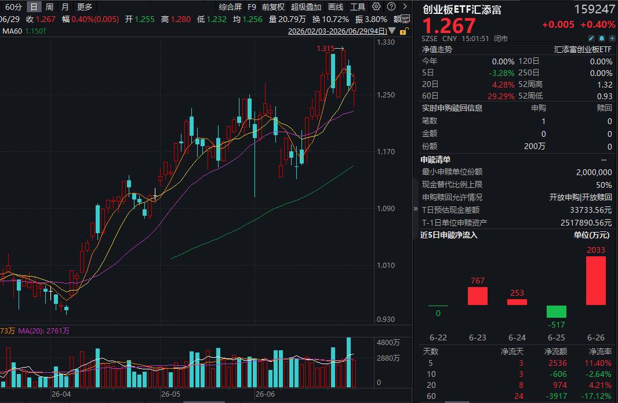Click 现金替代比例上限 value 50%
Image resolution: width=618 pixels, height=403 pixels.
(604, 185)
